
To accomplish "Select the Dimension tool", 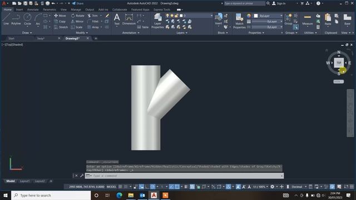I will (x=128, y=19).
